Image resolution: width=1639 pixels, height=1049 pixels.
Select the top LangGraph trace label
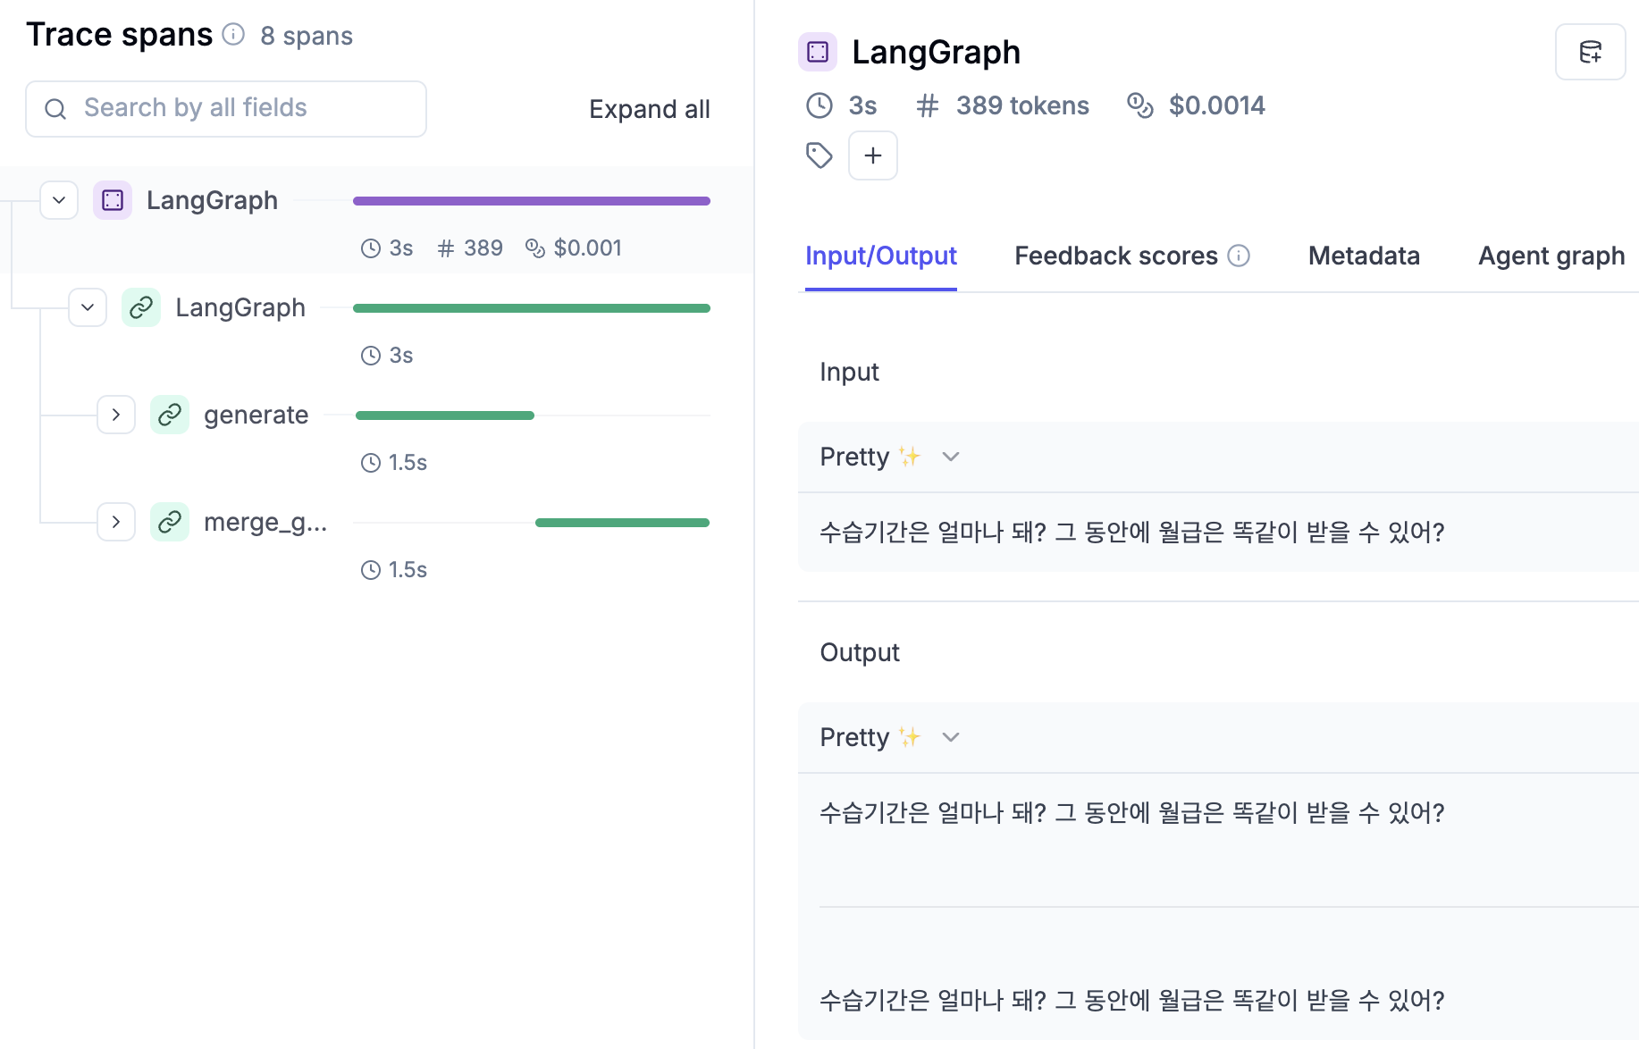[x=212, y=200]
